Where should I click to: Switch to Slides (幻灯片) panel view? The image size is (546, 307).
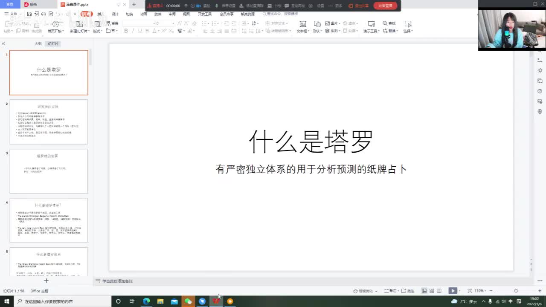tap(53, 44)
